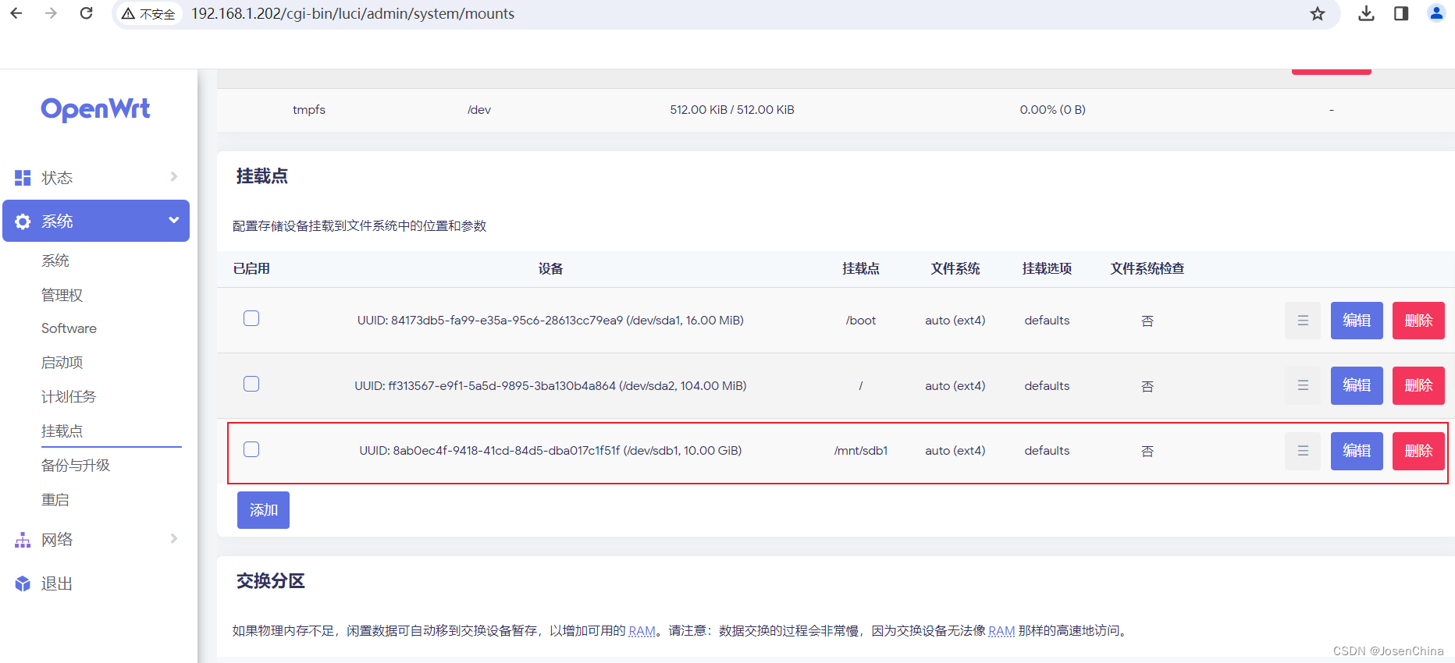
Task: Click the 系统 gear icon in sidebar
Action: coord(23,222)
